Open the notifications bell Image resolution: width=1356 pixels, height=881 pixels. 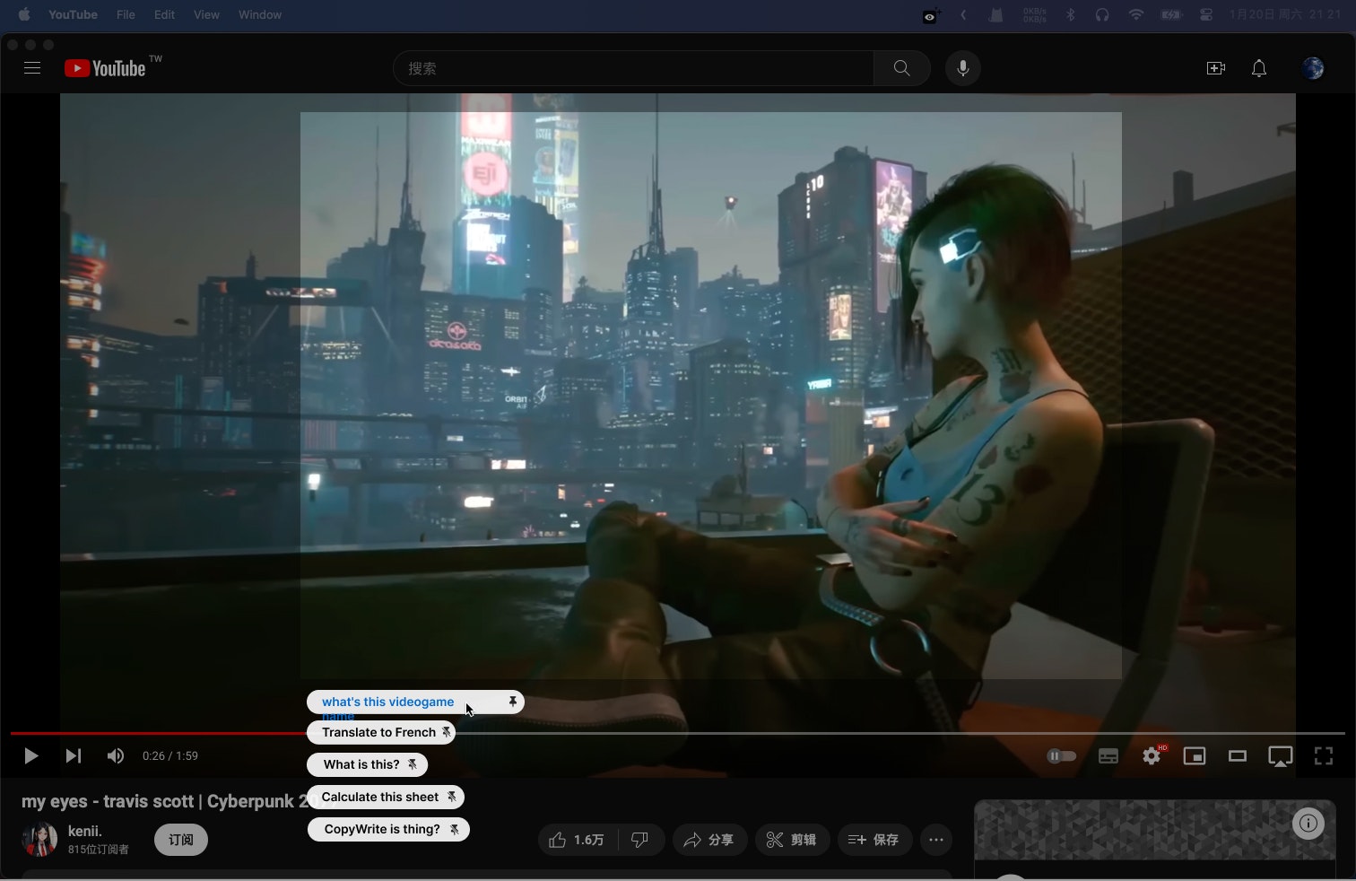click(1259, 68)
